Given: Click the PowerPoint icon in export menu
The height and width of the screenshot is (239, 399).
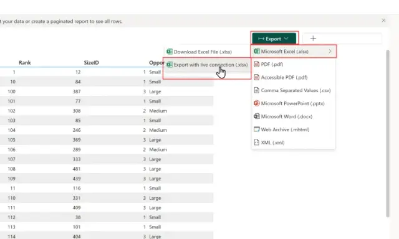Looking at the screenshot, I should pyautogui.click(x=256, y=103).
